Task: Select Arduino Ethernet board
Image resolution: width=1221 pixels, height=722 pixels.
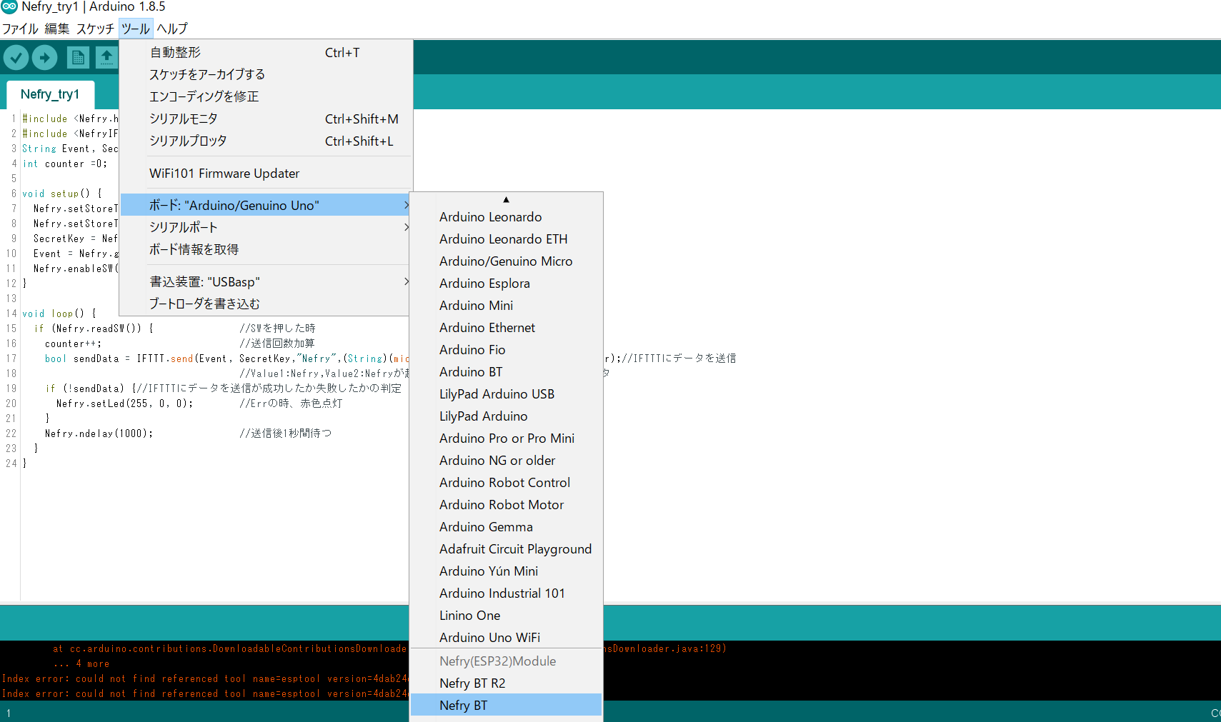Action: tap(506, 328)
